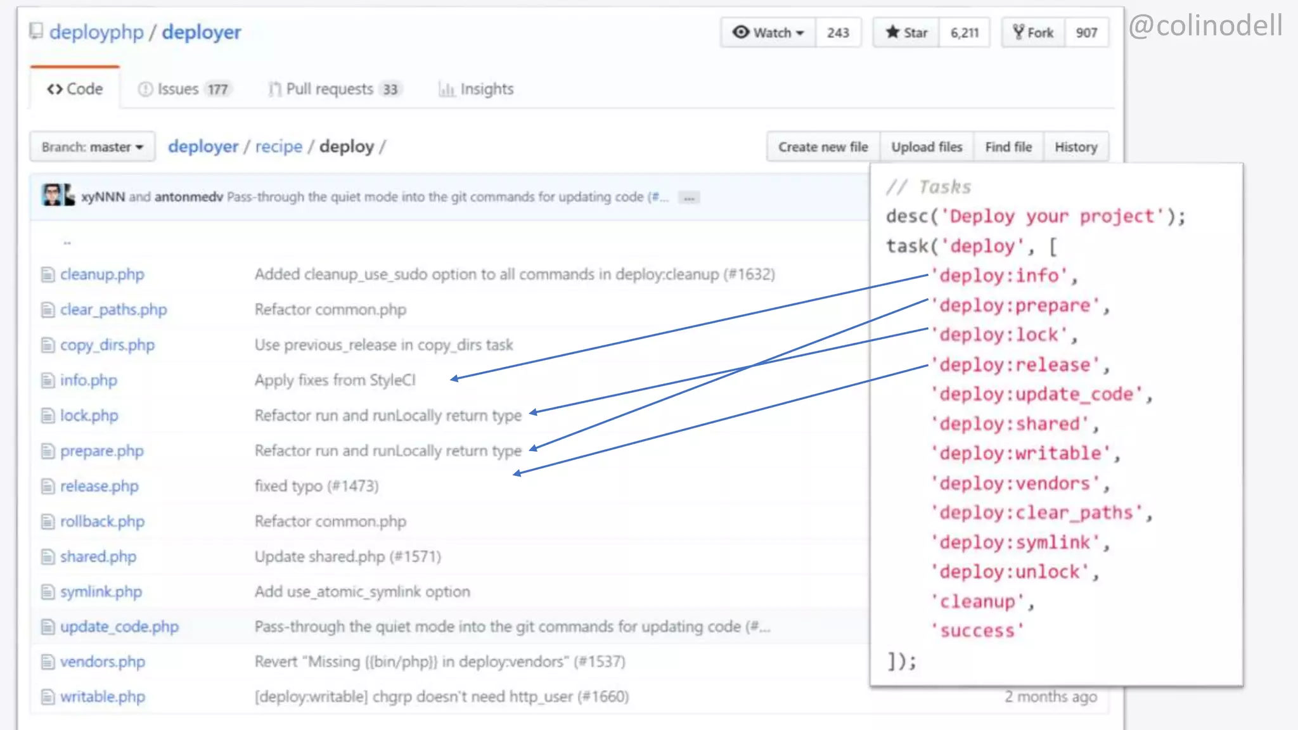Click the Watch eye icon
This screenshot has height=730, width=1298.
(740, 32)
